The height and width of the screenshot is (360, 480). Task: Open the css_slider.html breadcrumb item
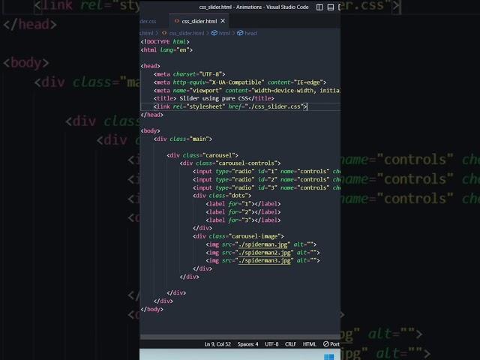(187, 33)
